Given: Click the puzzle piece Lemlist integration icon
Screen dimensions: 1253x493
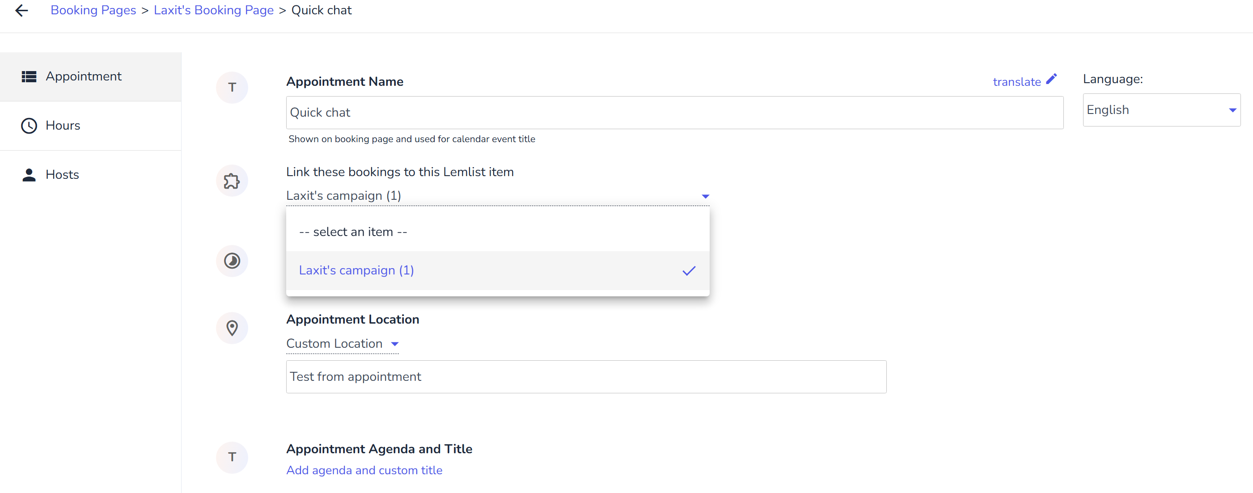Looking at the screenshot, I should pyautogui.click(x=232, y=181).
